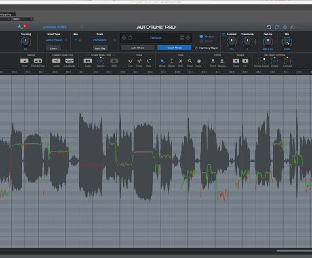
Task: Create notes from MIDI icon
Action: [x=114, y=61]
